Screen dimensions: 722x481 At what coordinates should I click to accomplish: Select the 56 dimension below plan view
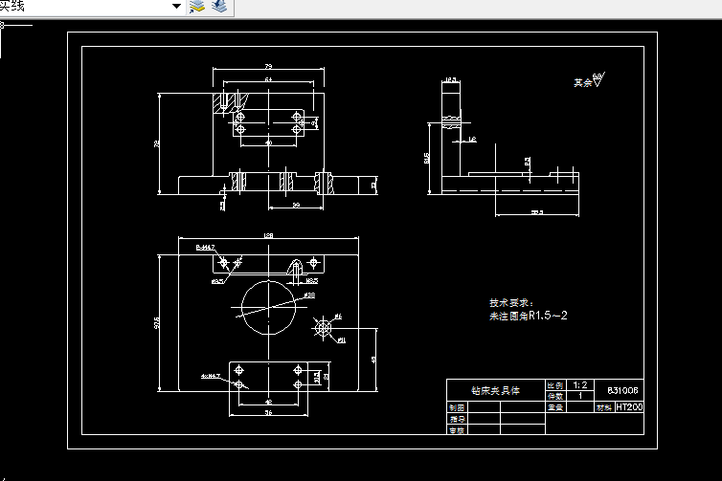click(268, 412)
